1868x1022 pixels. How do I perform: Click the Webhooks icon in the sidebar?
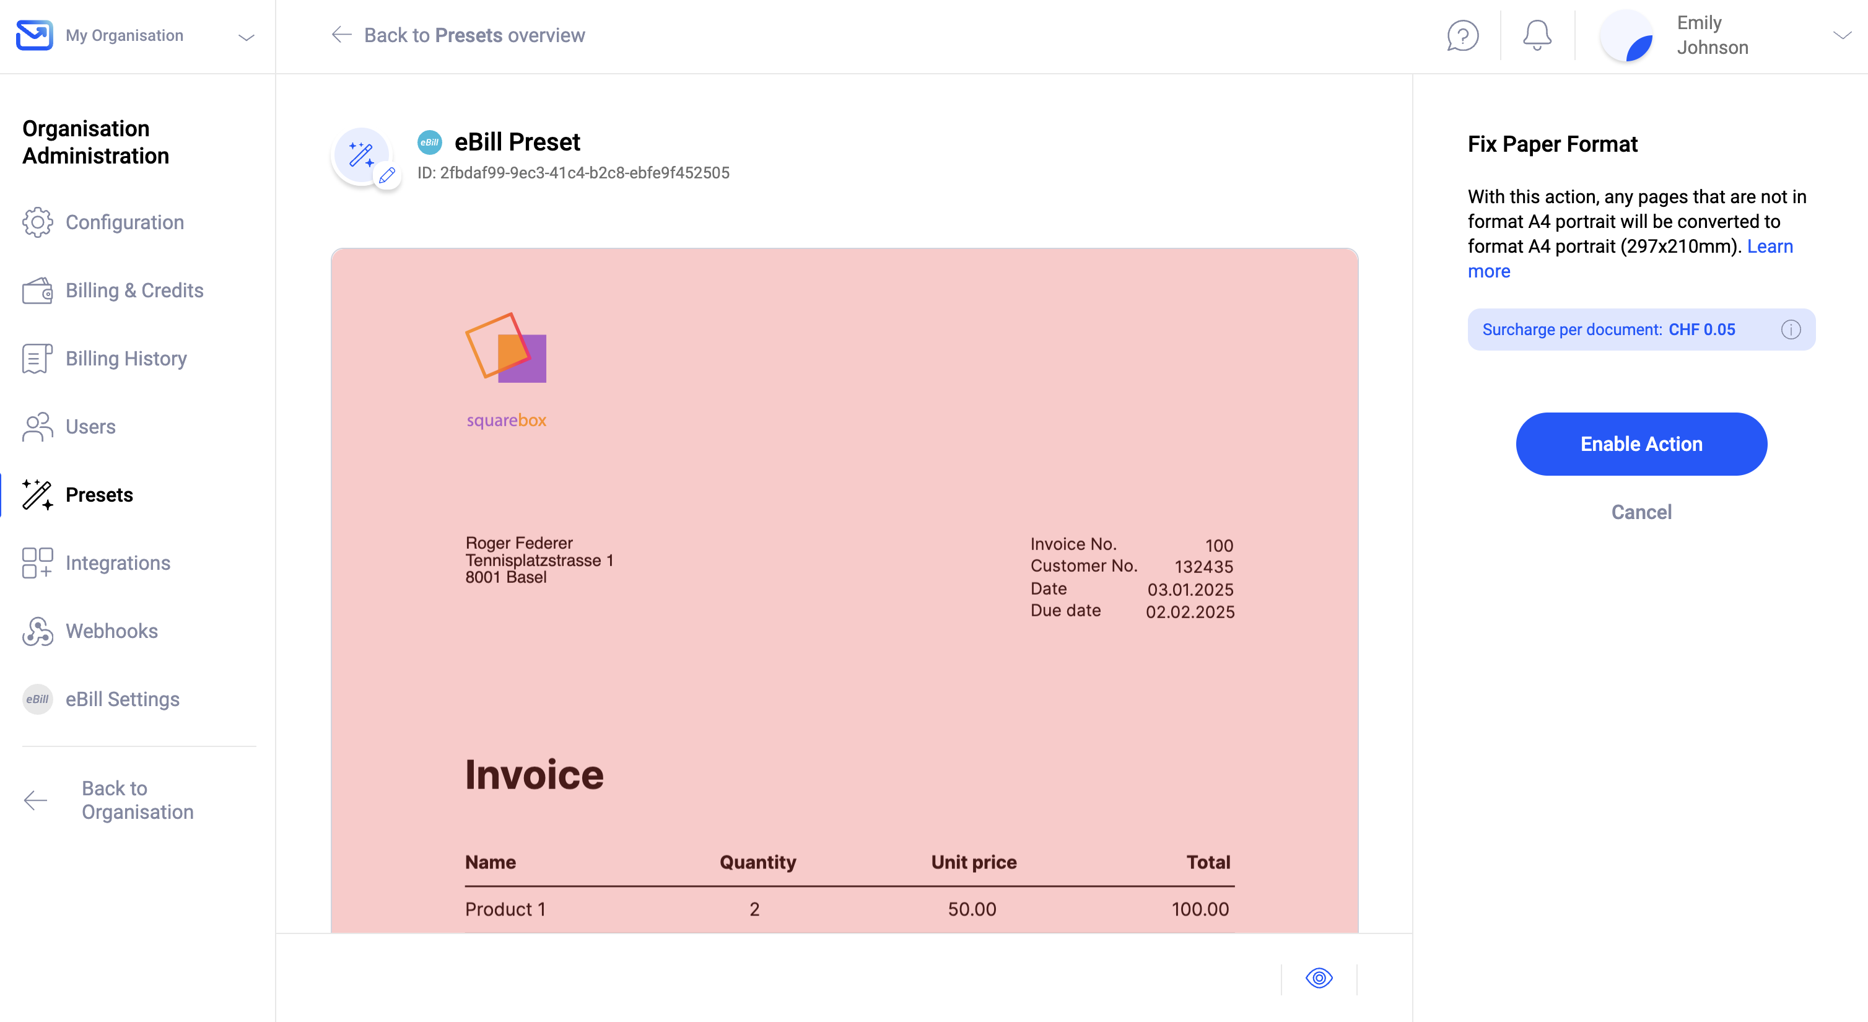click(x=37, y=631)
